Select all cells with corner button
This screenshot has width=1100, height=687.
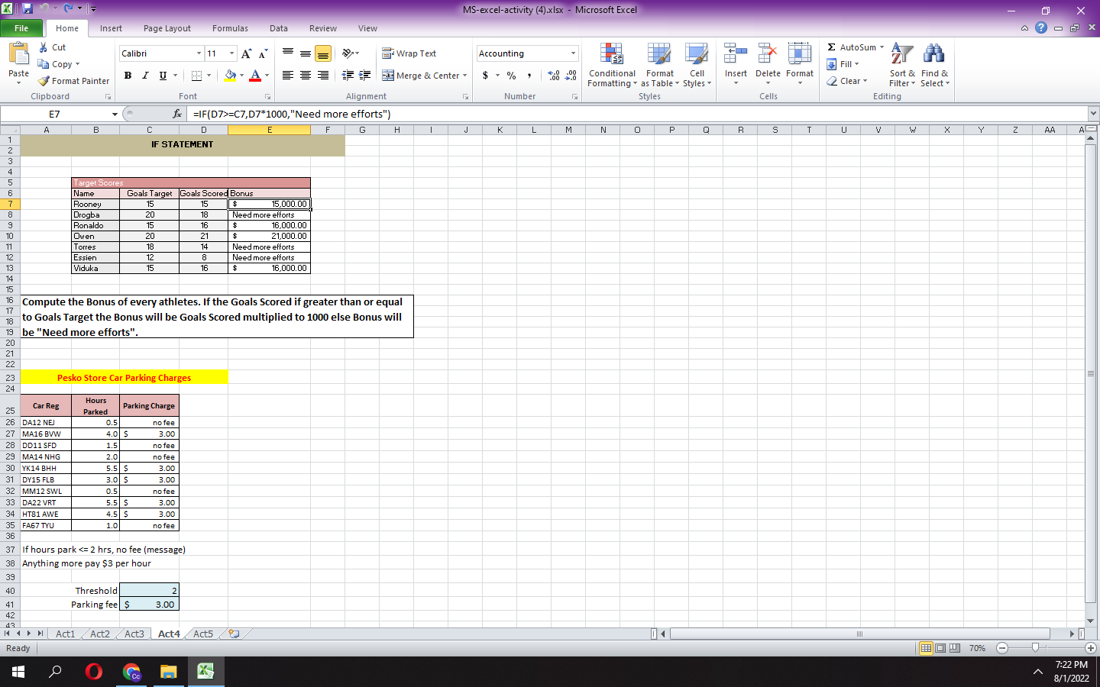point(10,130)
